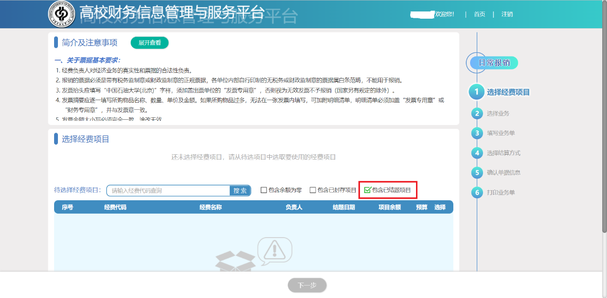Open the 首页 home link
The image size is (607, 298).
pyautogui.click(x=479, y=14)
